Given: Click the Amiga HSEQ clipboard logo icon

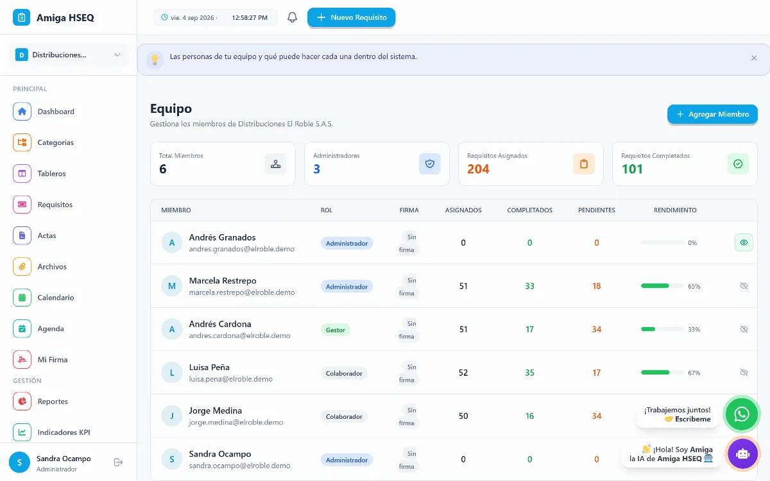Looking at the screenshot, I should coord(22,18).
